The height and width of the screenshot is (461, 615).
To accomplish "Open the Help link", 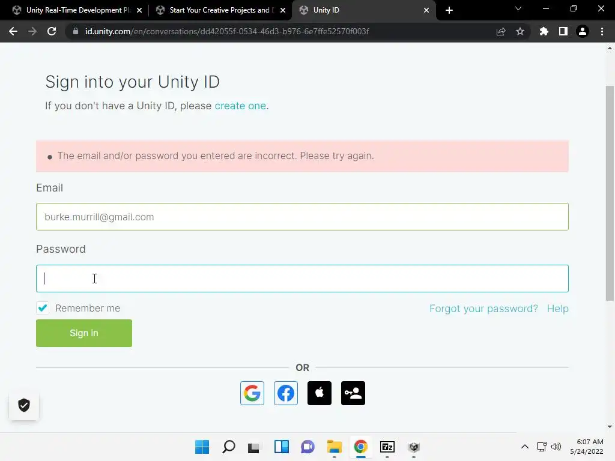I will 558,309.
